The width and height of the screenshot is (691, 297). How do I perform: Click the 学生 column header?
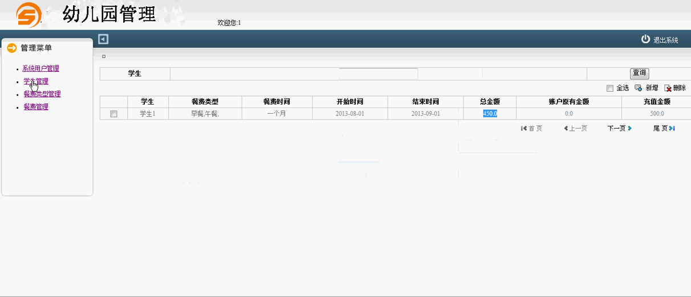coord(148,102)
